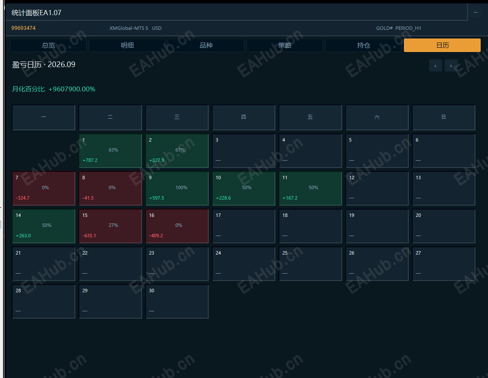This screenshot has height=378, width=488.
Task: Click the Wednesday 三 column header
Action: point(177,117)
